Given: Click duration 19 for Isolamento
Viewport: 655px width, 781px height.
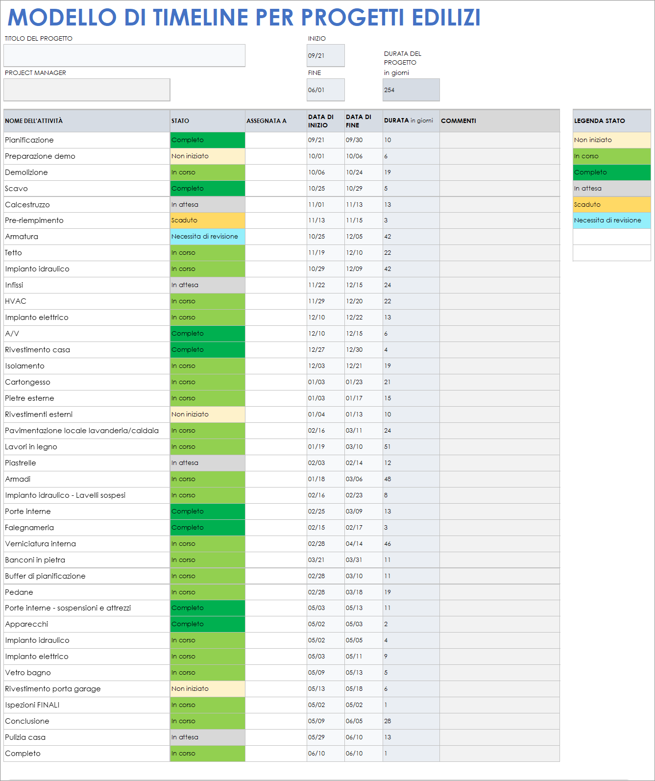Looking at the screenshot, I should coord(411,366).
